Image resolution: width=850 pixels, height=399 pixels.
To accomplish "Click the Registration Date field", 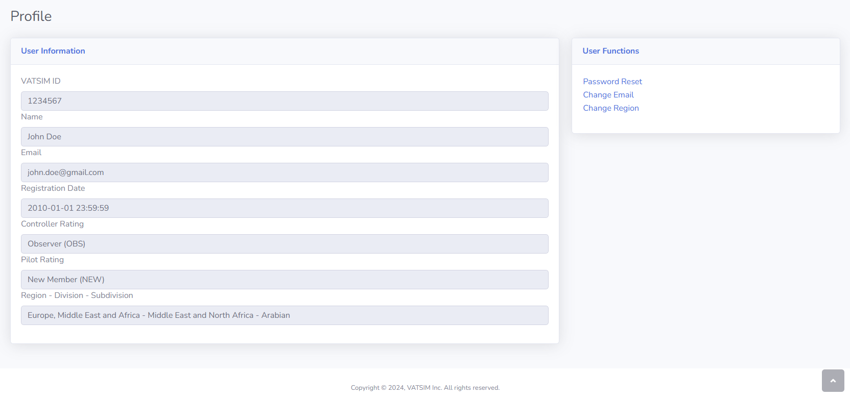I will (x=285, y=208).
